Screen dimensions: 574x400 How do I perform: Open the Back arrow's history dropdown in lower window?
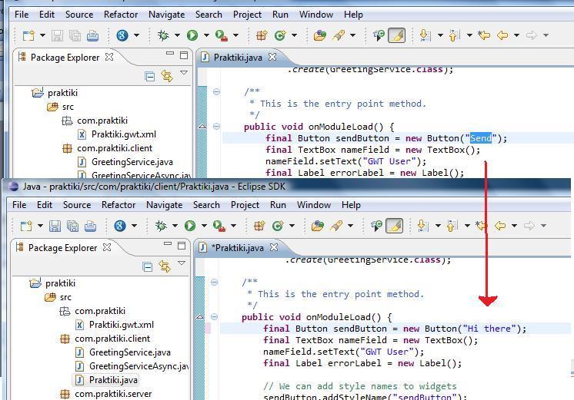514,226
